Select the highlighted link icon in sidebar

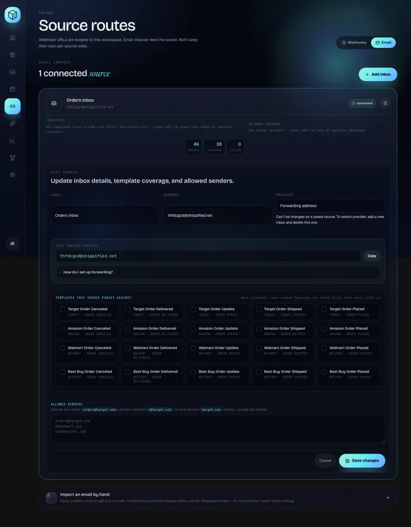click(x=12, y=106)
